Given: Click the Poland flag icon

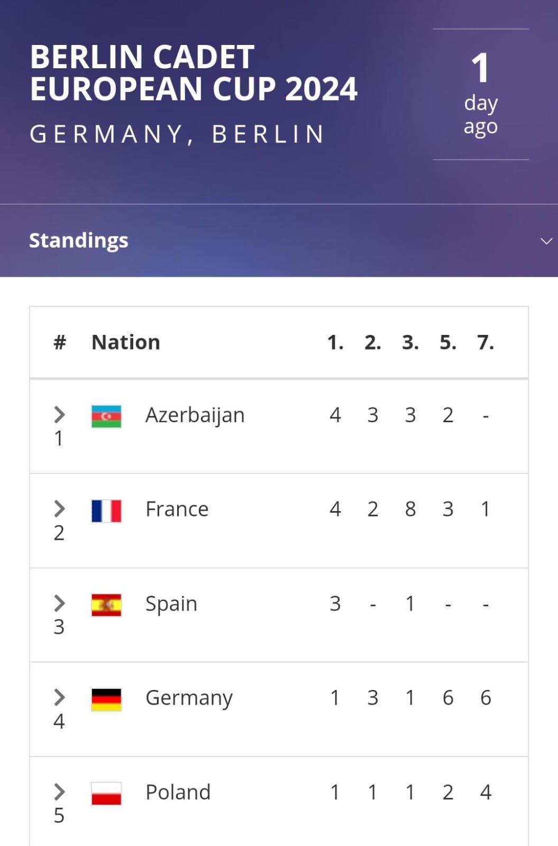Looking at the screenshot, I should [x=106, y=793].
